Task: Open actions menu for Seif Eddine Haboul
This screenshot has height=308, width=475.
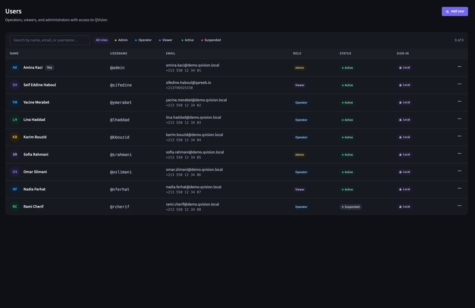Action: (x=459, y=84)
